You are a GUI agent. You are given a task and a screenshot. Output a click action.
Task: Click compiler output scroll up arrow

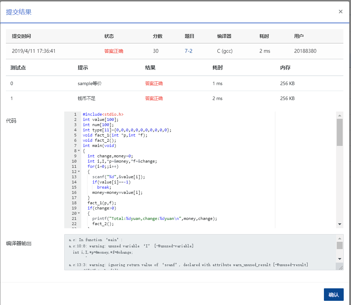tap(340, 238)
